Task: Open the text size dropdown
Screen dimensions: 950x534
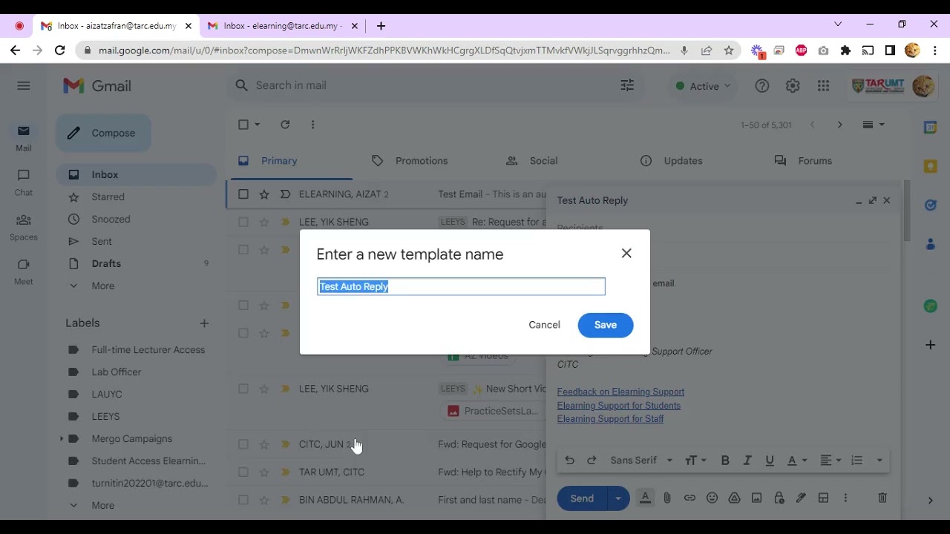Action: (695, 461)
